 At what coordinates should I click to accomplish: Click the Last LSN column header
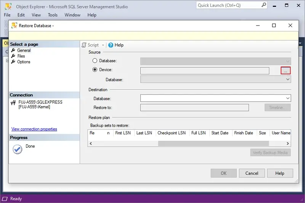(144, 133)
